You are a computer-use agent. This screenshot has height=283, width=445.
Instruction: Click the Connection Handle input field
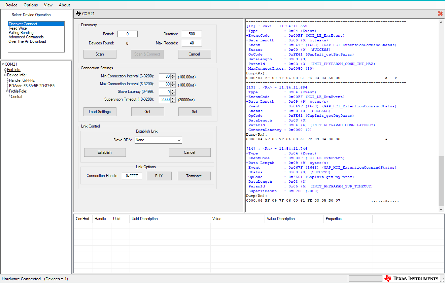pyautogui.click(x=132, y=176)
